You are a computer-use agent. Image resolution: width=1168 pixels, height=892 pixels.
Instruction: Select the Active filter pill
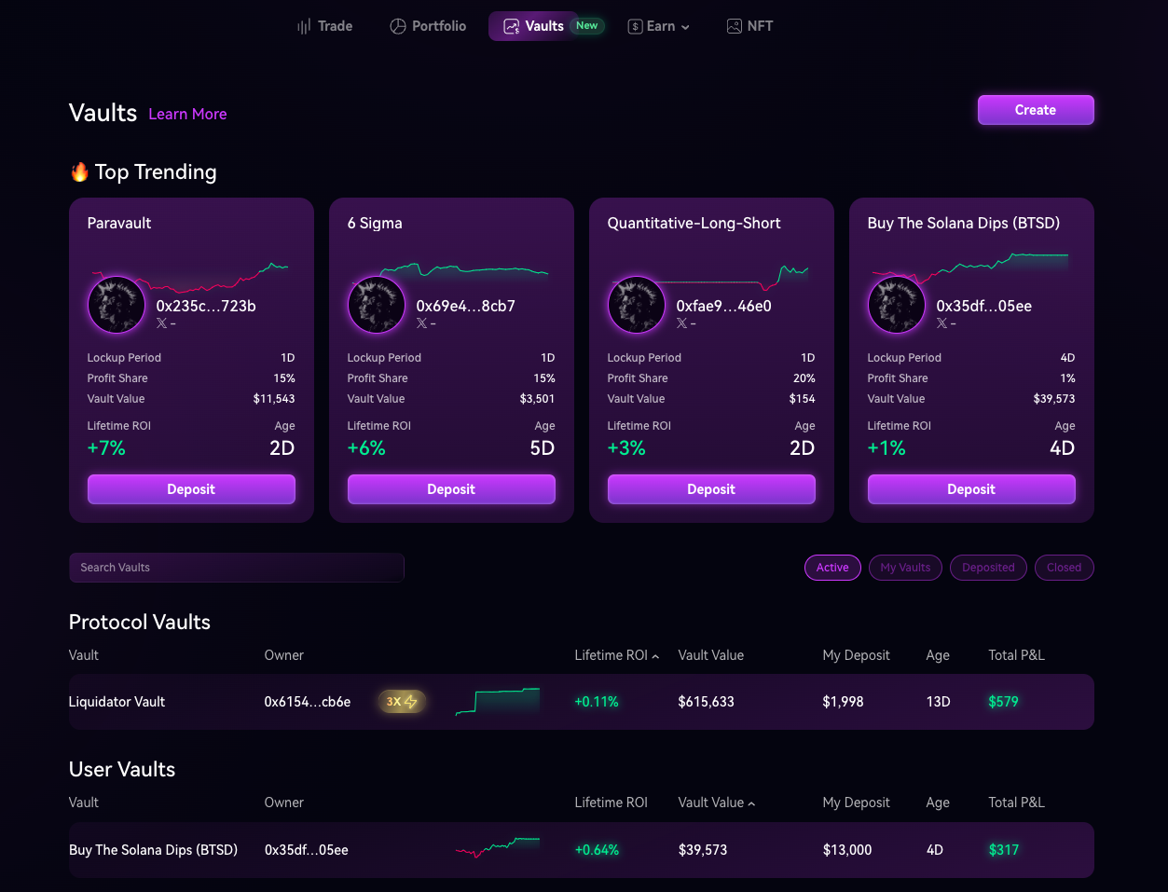(832, 568)
